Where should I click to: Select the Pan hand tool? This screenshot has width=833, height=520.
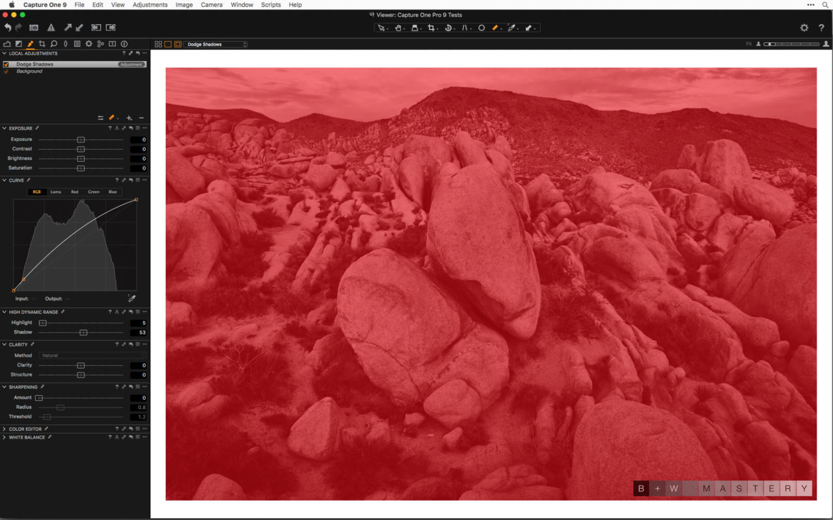(x=397, y=28)
